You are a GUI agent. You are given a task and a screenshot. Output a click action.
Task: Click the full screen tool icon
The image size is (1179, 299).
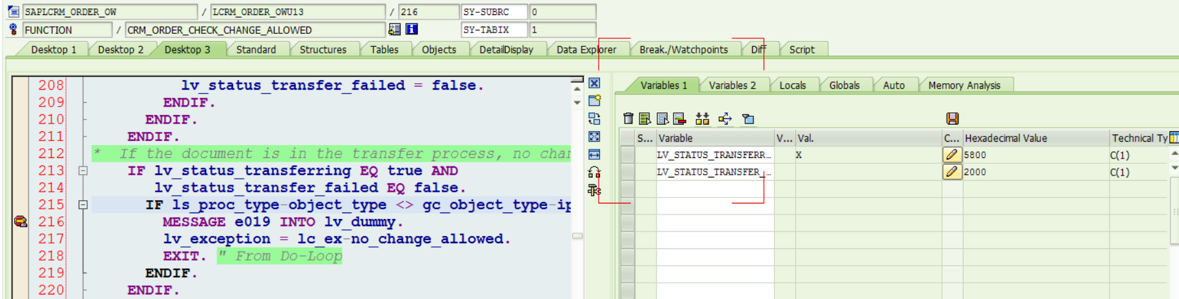click(594, 136)
